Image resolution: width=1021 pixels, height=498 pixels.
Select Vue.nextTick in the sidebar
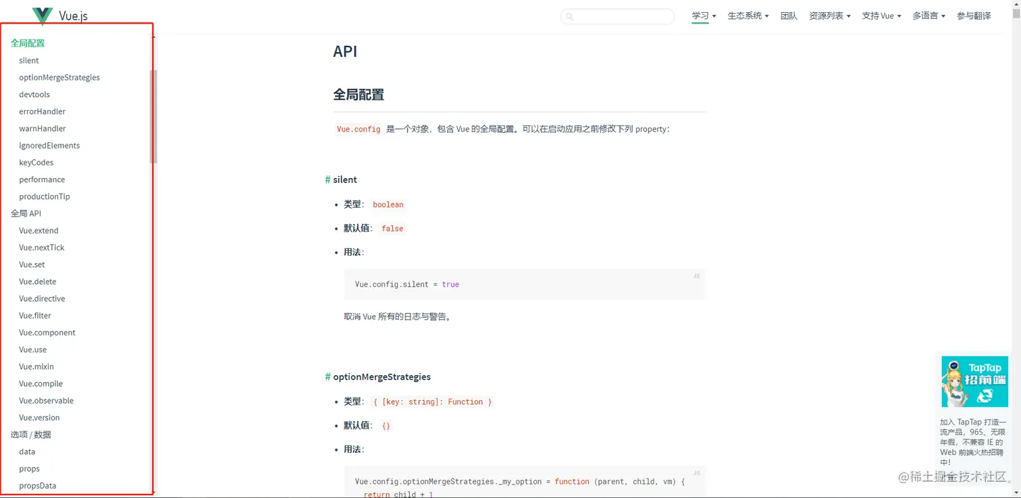click(x=41, y=247)
